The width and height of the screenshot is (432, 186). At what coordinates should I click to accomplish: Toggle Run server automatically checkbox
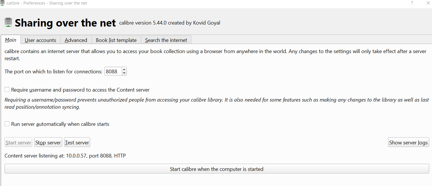7,124
